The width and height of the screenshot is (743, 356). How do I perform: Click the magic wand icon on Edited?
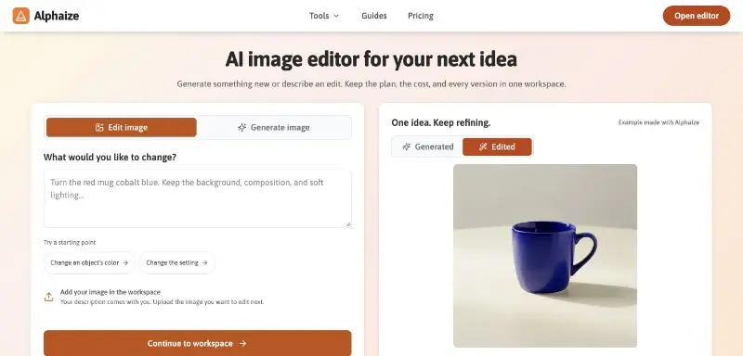click(483, 147)
